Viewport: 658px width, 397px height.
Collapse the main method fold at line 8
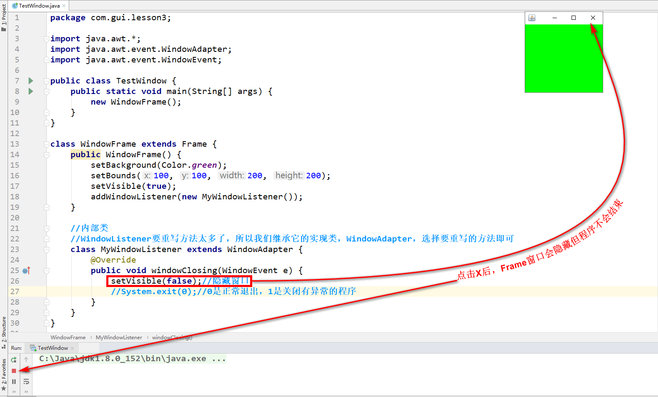pyautogui.click(x=46, y=91)
